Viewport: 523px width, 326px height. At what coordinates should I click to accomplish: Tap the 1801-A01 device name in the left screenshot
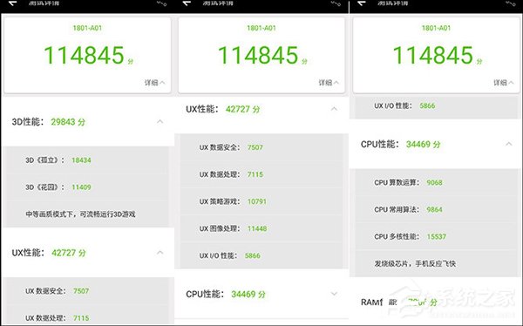point(87,28)
